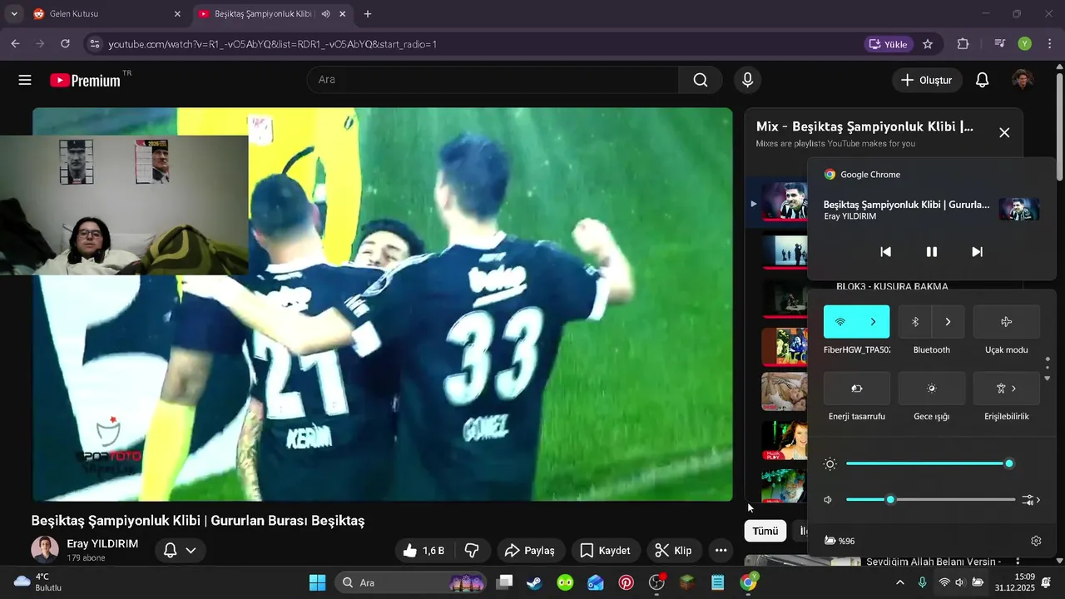
Task: Open Notepad icon on the taskbar
Action: tap(717, 582)
